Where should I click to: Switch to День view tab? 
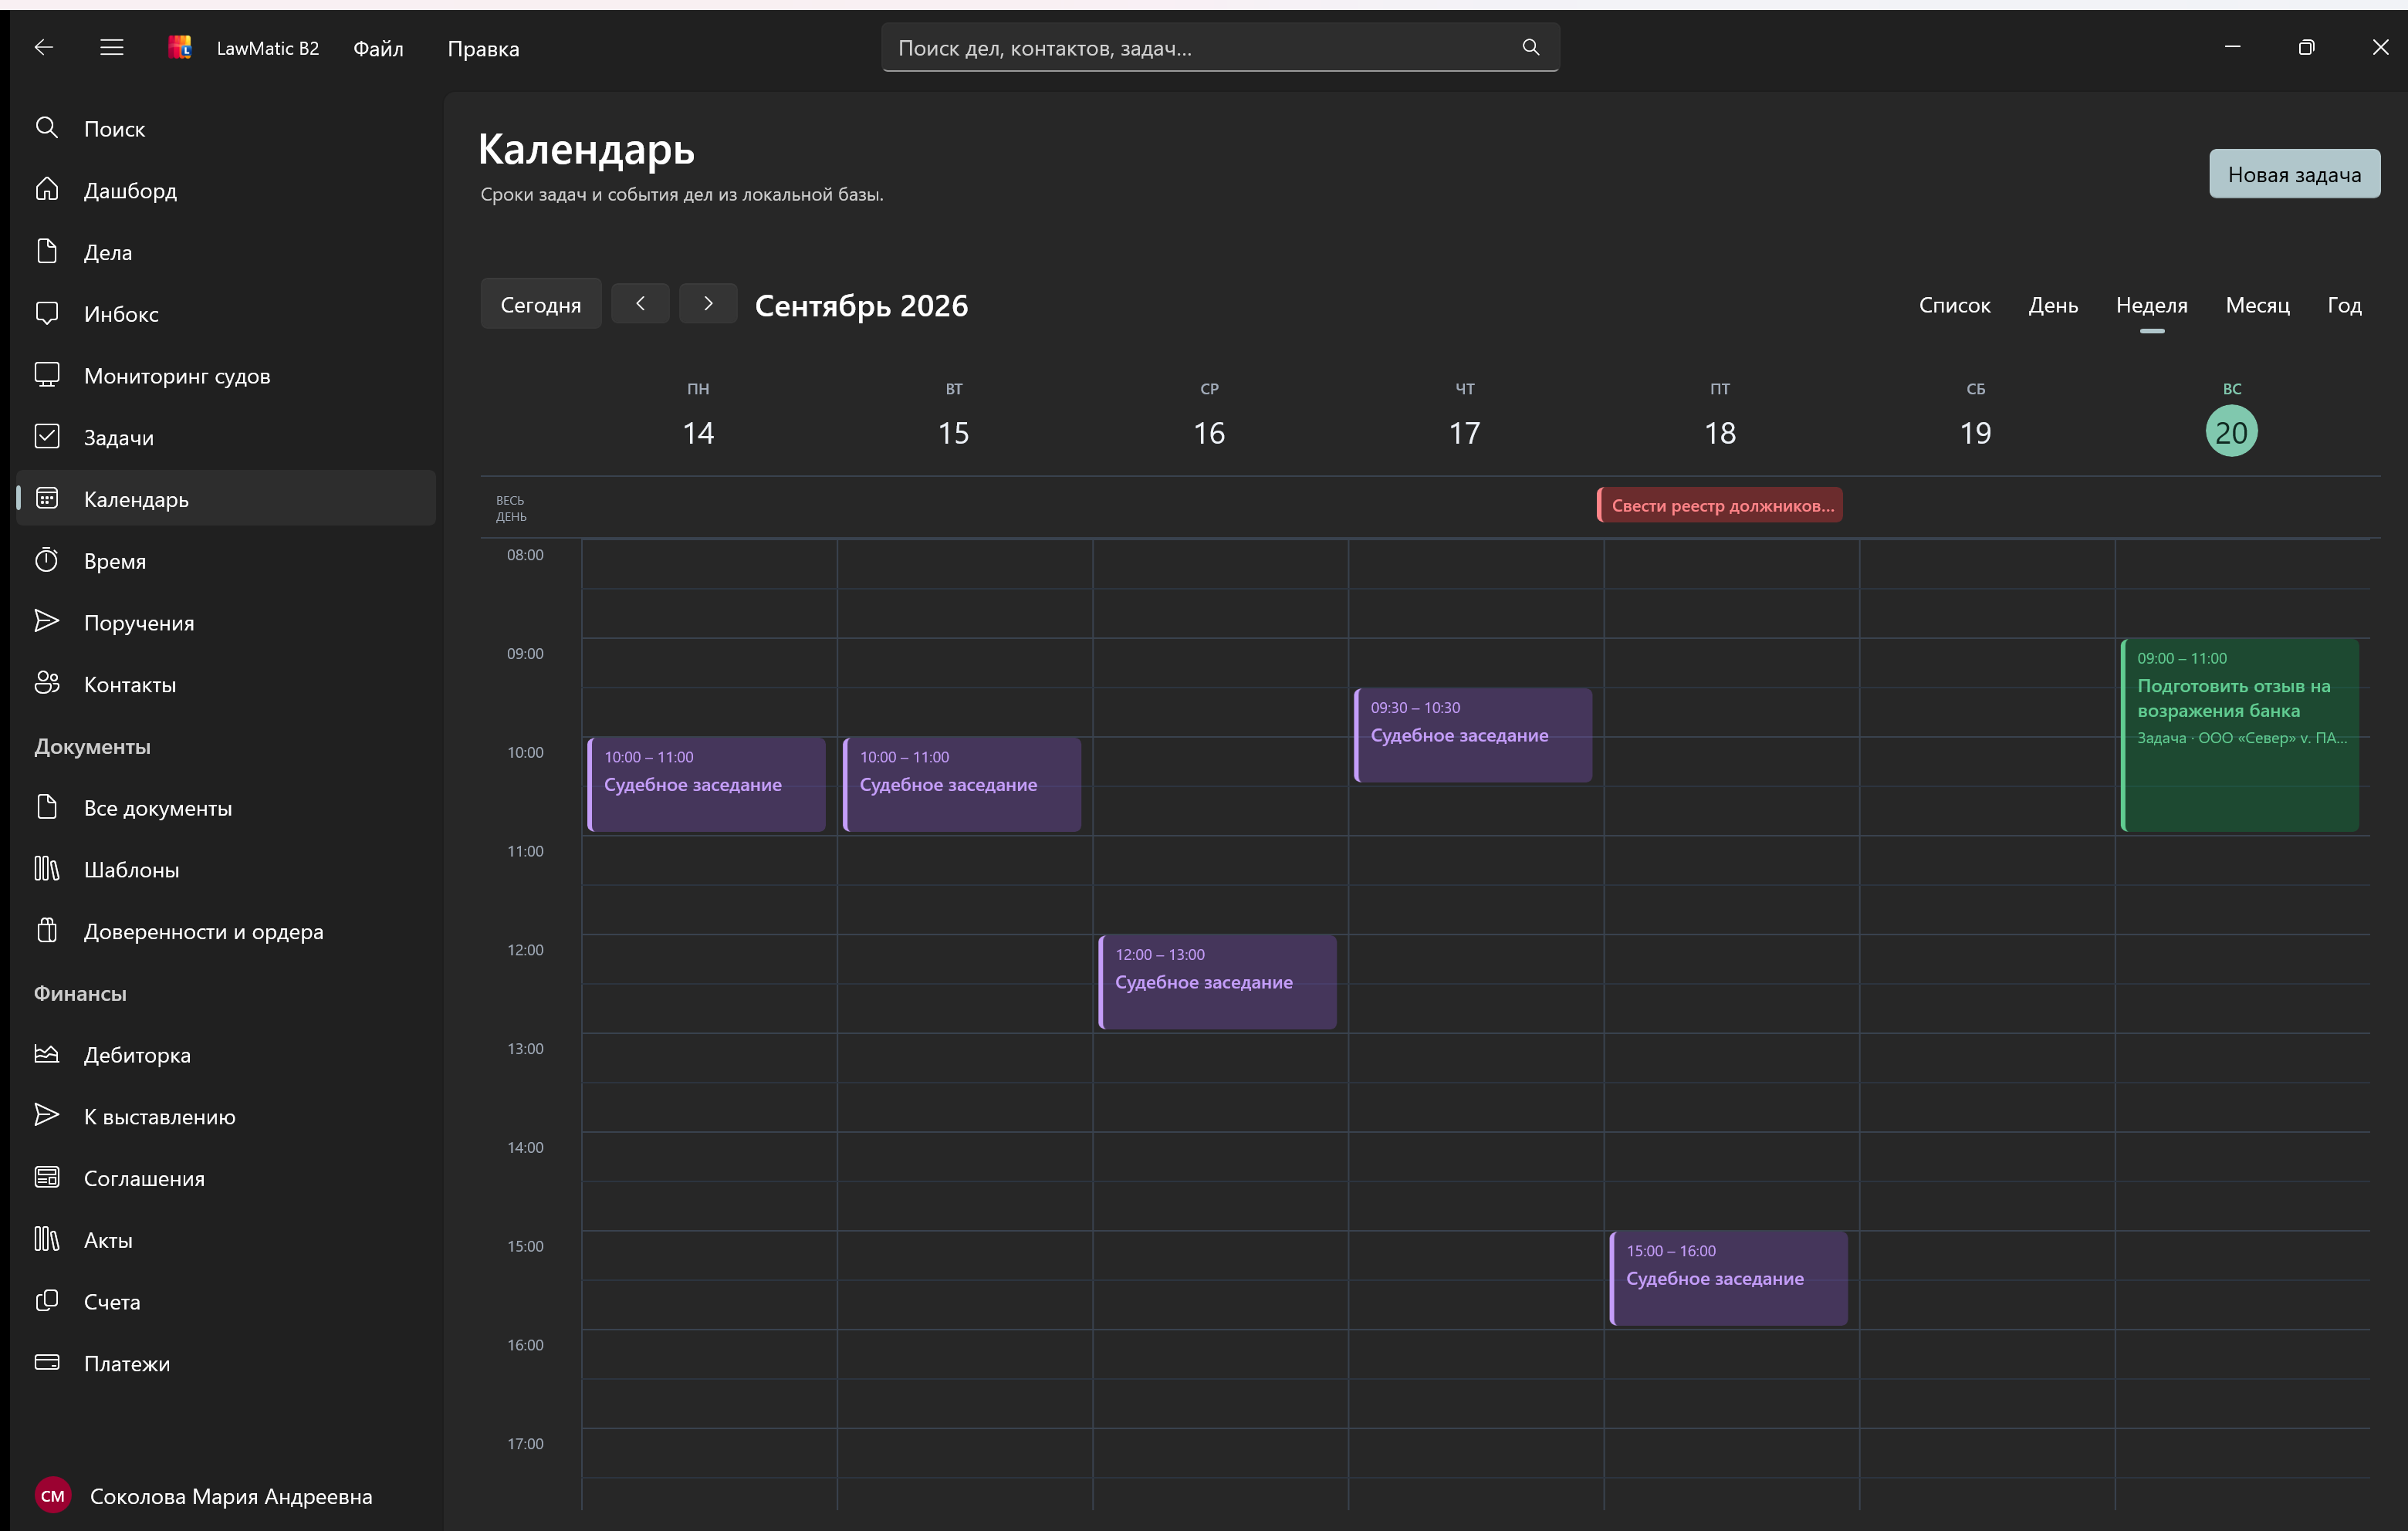[x=2053, y=305]
